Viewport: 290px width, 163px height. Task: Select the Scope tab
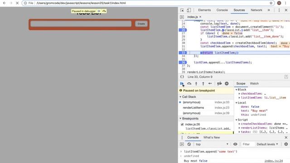click(241, 83)
